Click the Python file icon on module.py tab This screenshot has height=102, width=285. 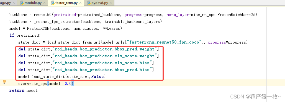tap(22, 3)
